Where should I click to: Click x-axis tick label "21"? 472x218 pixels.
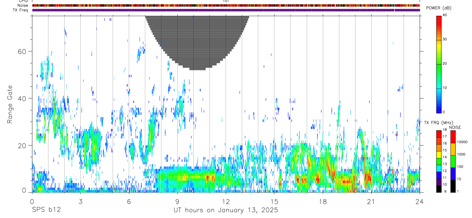(x=371, y=201)
